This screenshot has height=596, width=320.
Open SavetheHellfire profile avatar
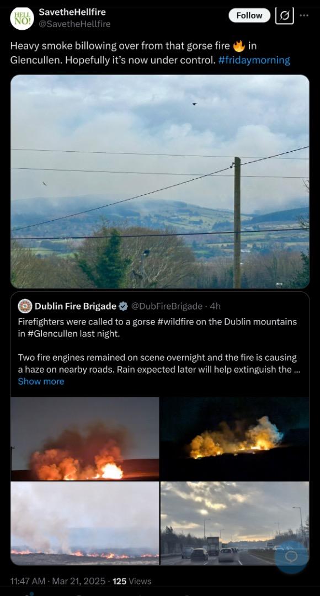pyautogui.click(x=22, y=18)
